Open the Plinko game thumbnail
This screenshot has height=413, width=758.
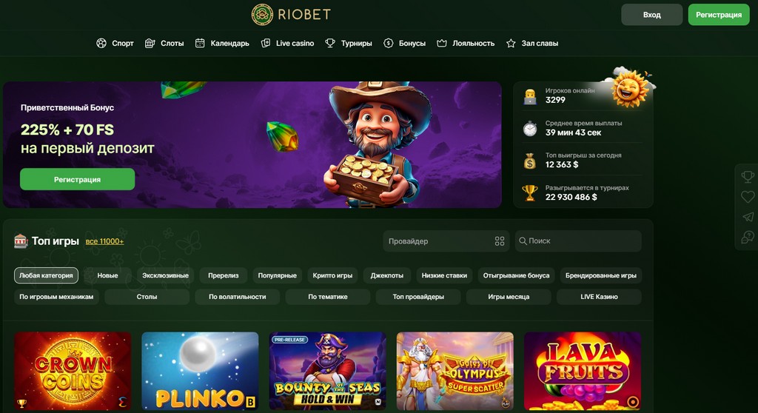click(x=200, y=371)
